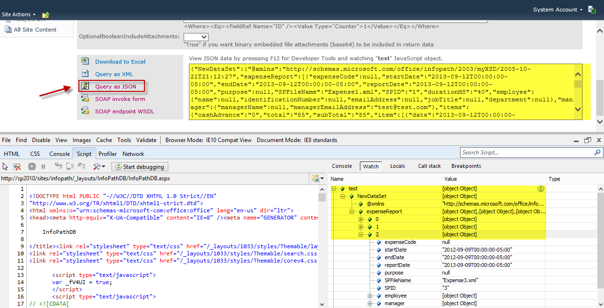
Task: Activate the select element by click pointer
Action: [5, 166]
